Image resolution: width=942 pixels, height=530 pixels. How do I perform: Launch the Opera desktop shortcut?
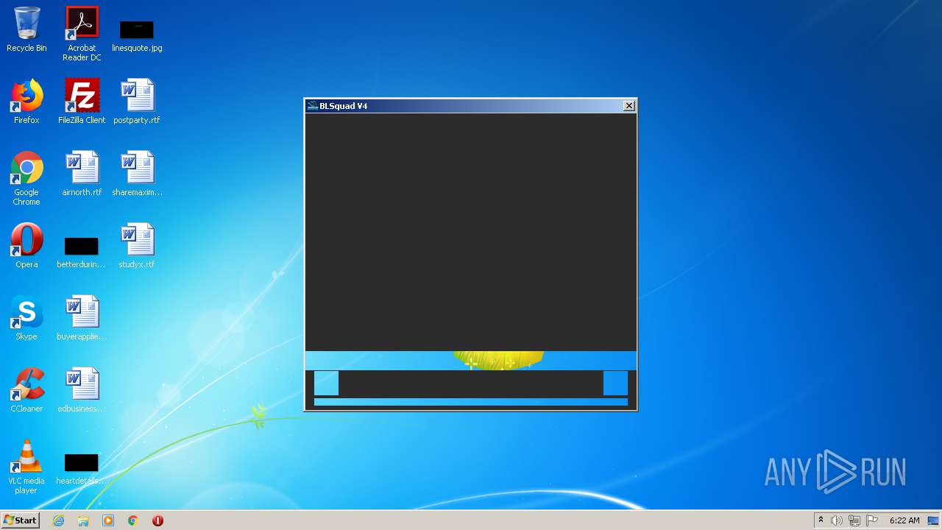pos(26,246)
